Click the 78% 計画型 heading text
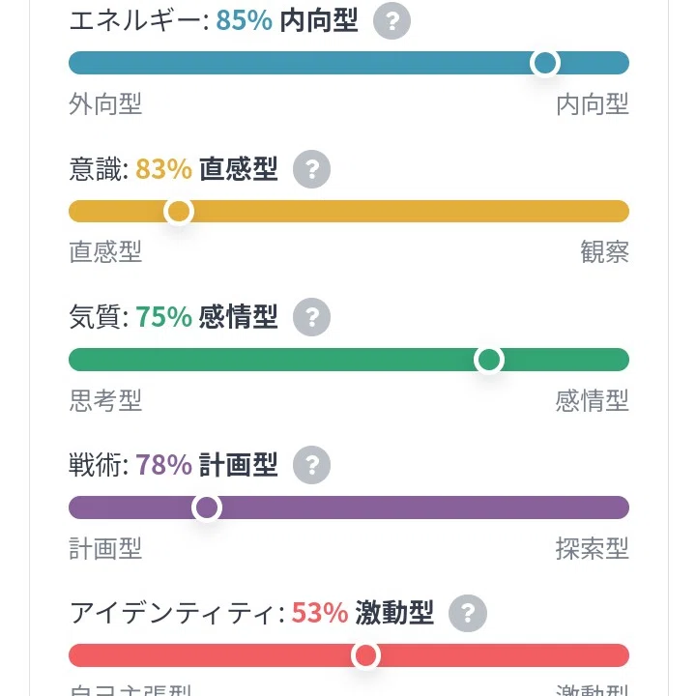The image size is (696, 696). coord(207,465)
